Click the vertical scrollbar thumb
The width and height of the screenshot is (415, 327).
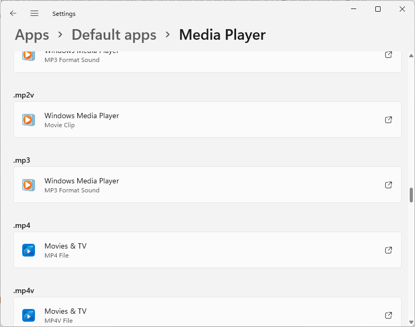411,195
